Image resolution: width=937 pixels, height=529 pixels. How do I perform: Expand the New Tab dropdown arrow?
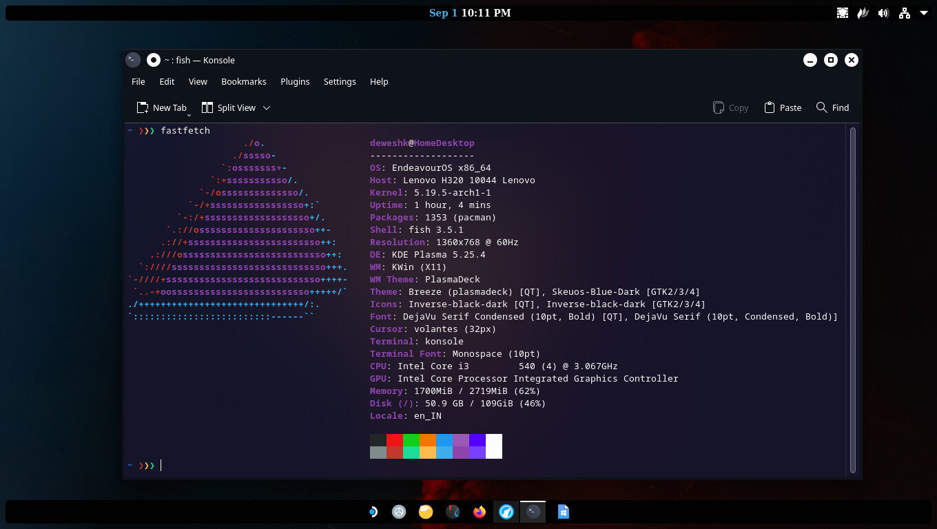coord(189,114)
